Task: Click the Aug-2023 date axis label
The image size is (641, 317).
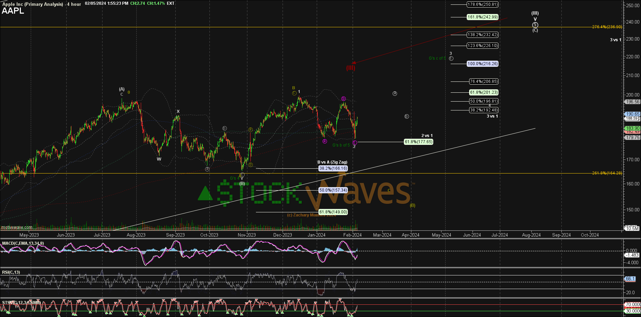Action: pyautogui.click(x=136, y=235)
